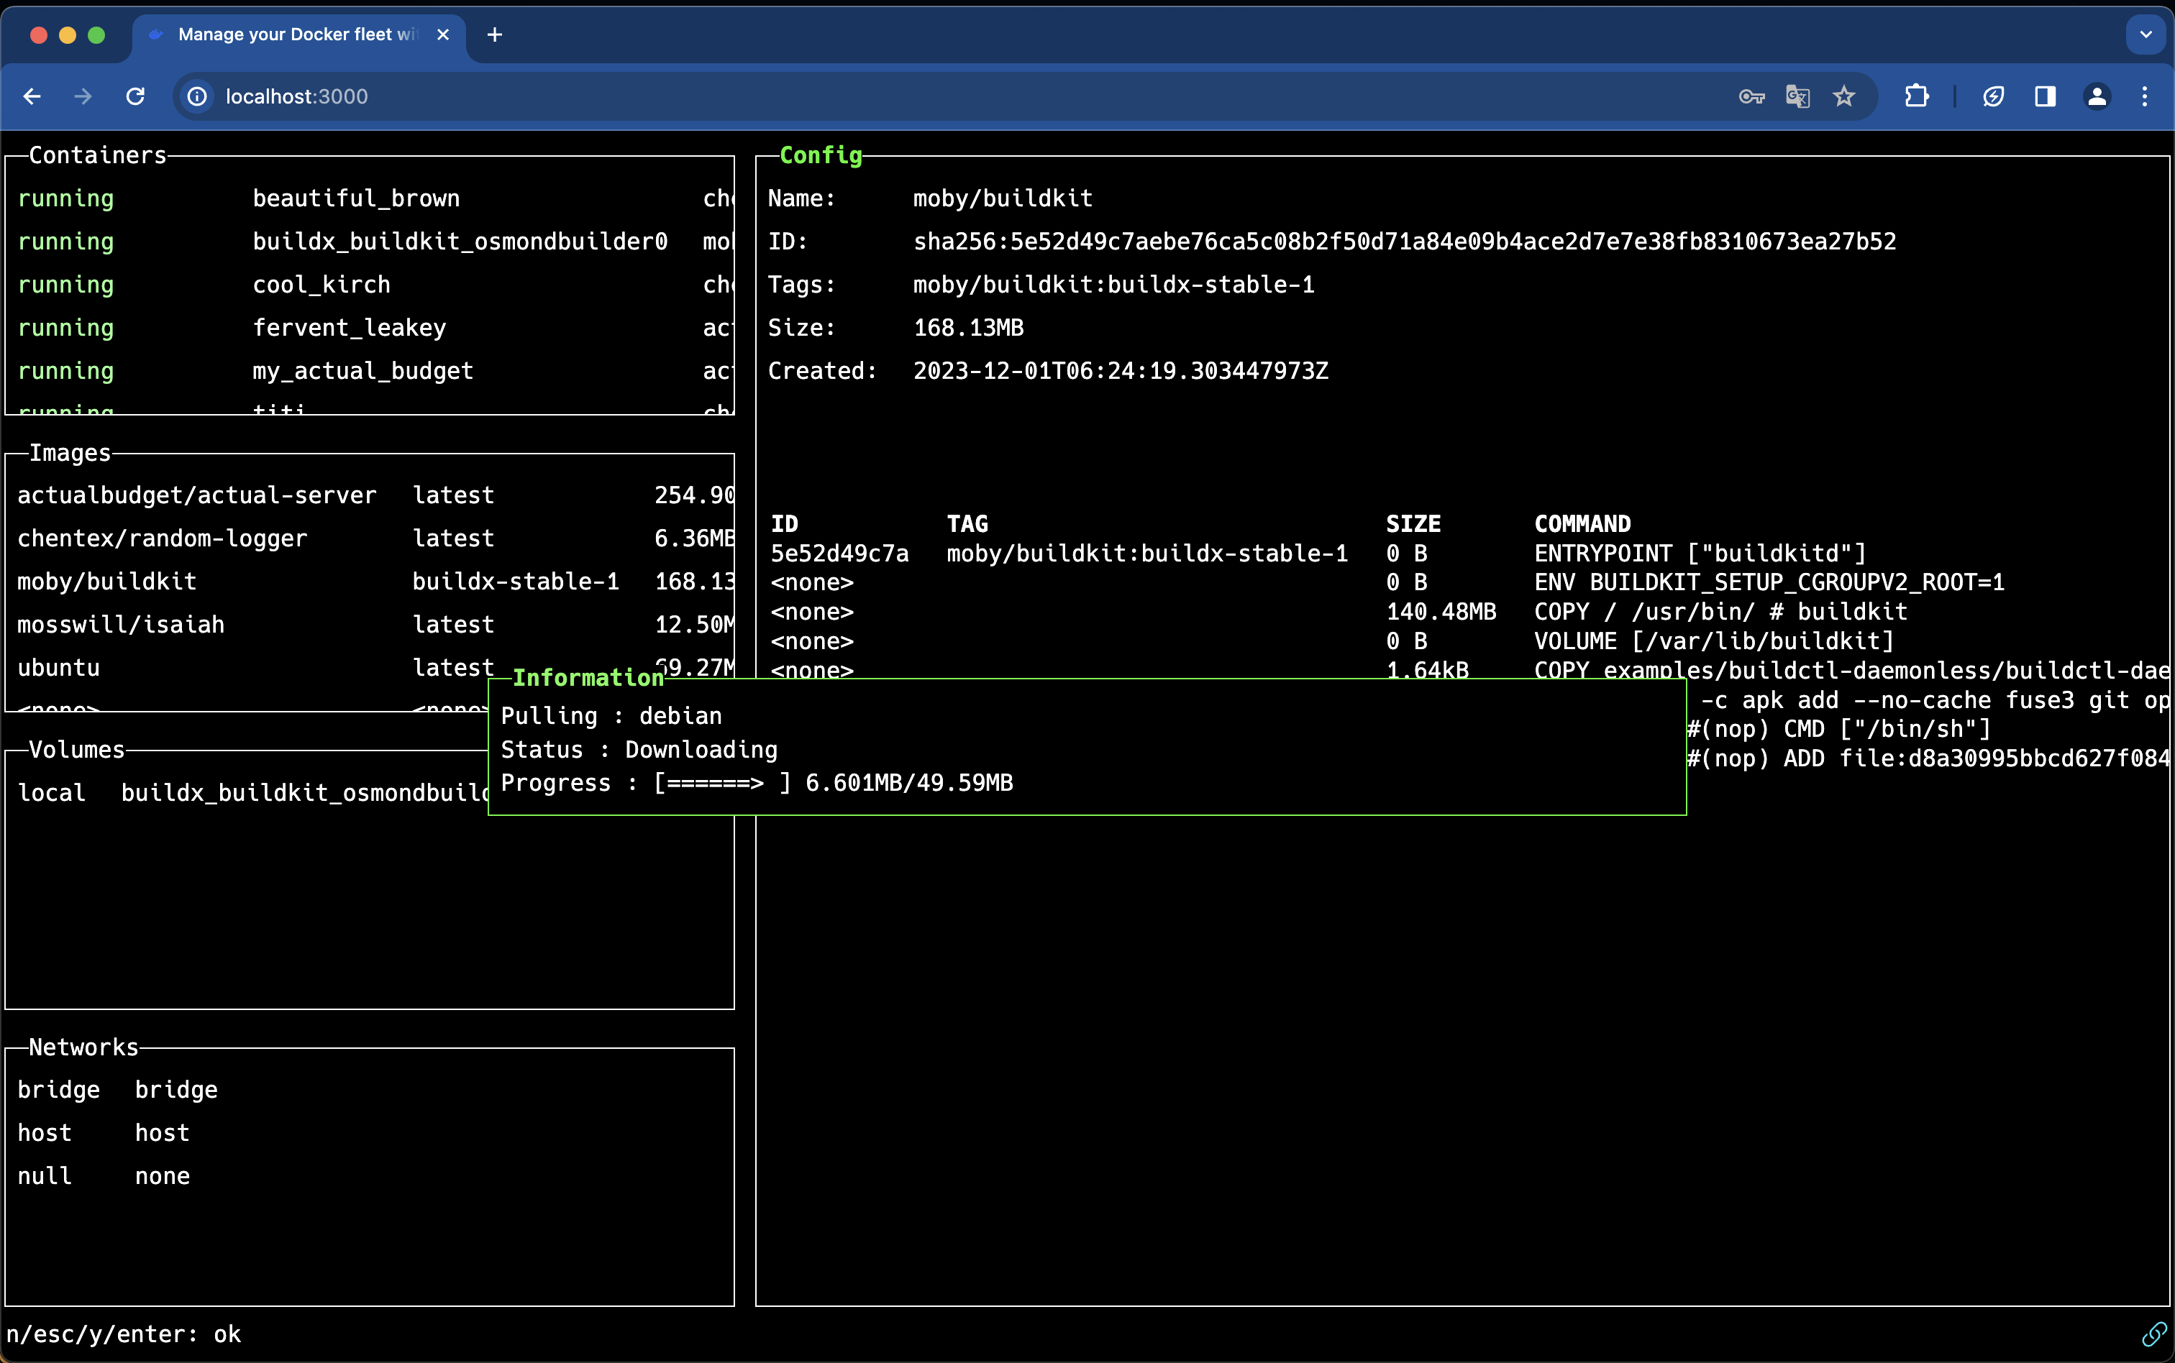Bookmark this page with star icon
This screenshot has height=1363, width=2175.
click(1844, 96)
